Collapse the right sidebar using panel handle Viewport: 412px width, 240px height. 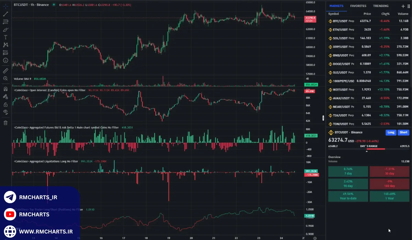click(323, 118)
